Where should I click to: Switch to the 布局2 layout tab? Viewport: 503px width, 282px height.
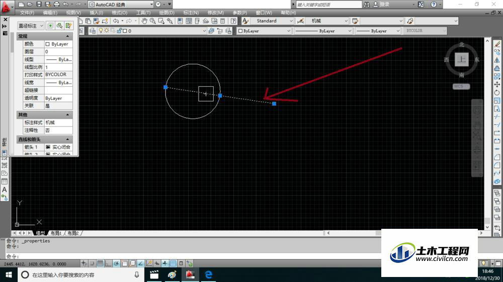point(73,233)
